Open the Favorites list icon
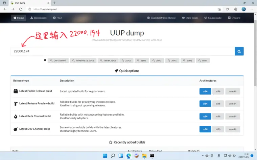 [x=228, y=9]
